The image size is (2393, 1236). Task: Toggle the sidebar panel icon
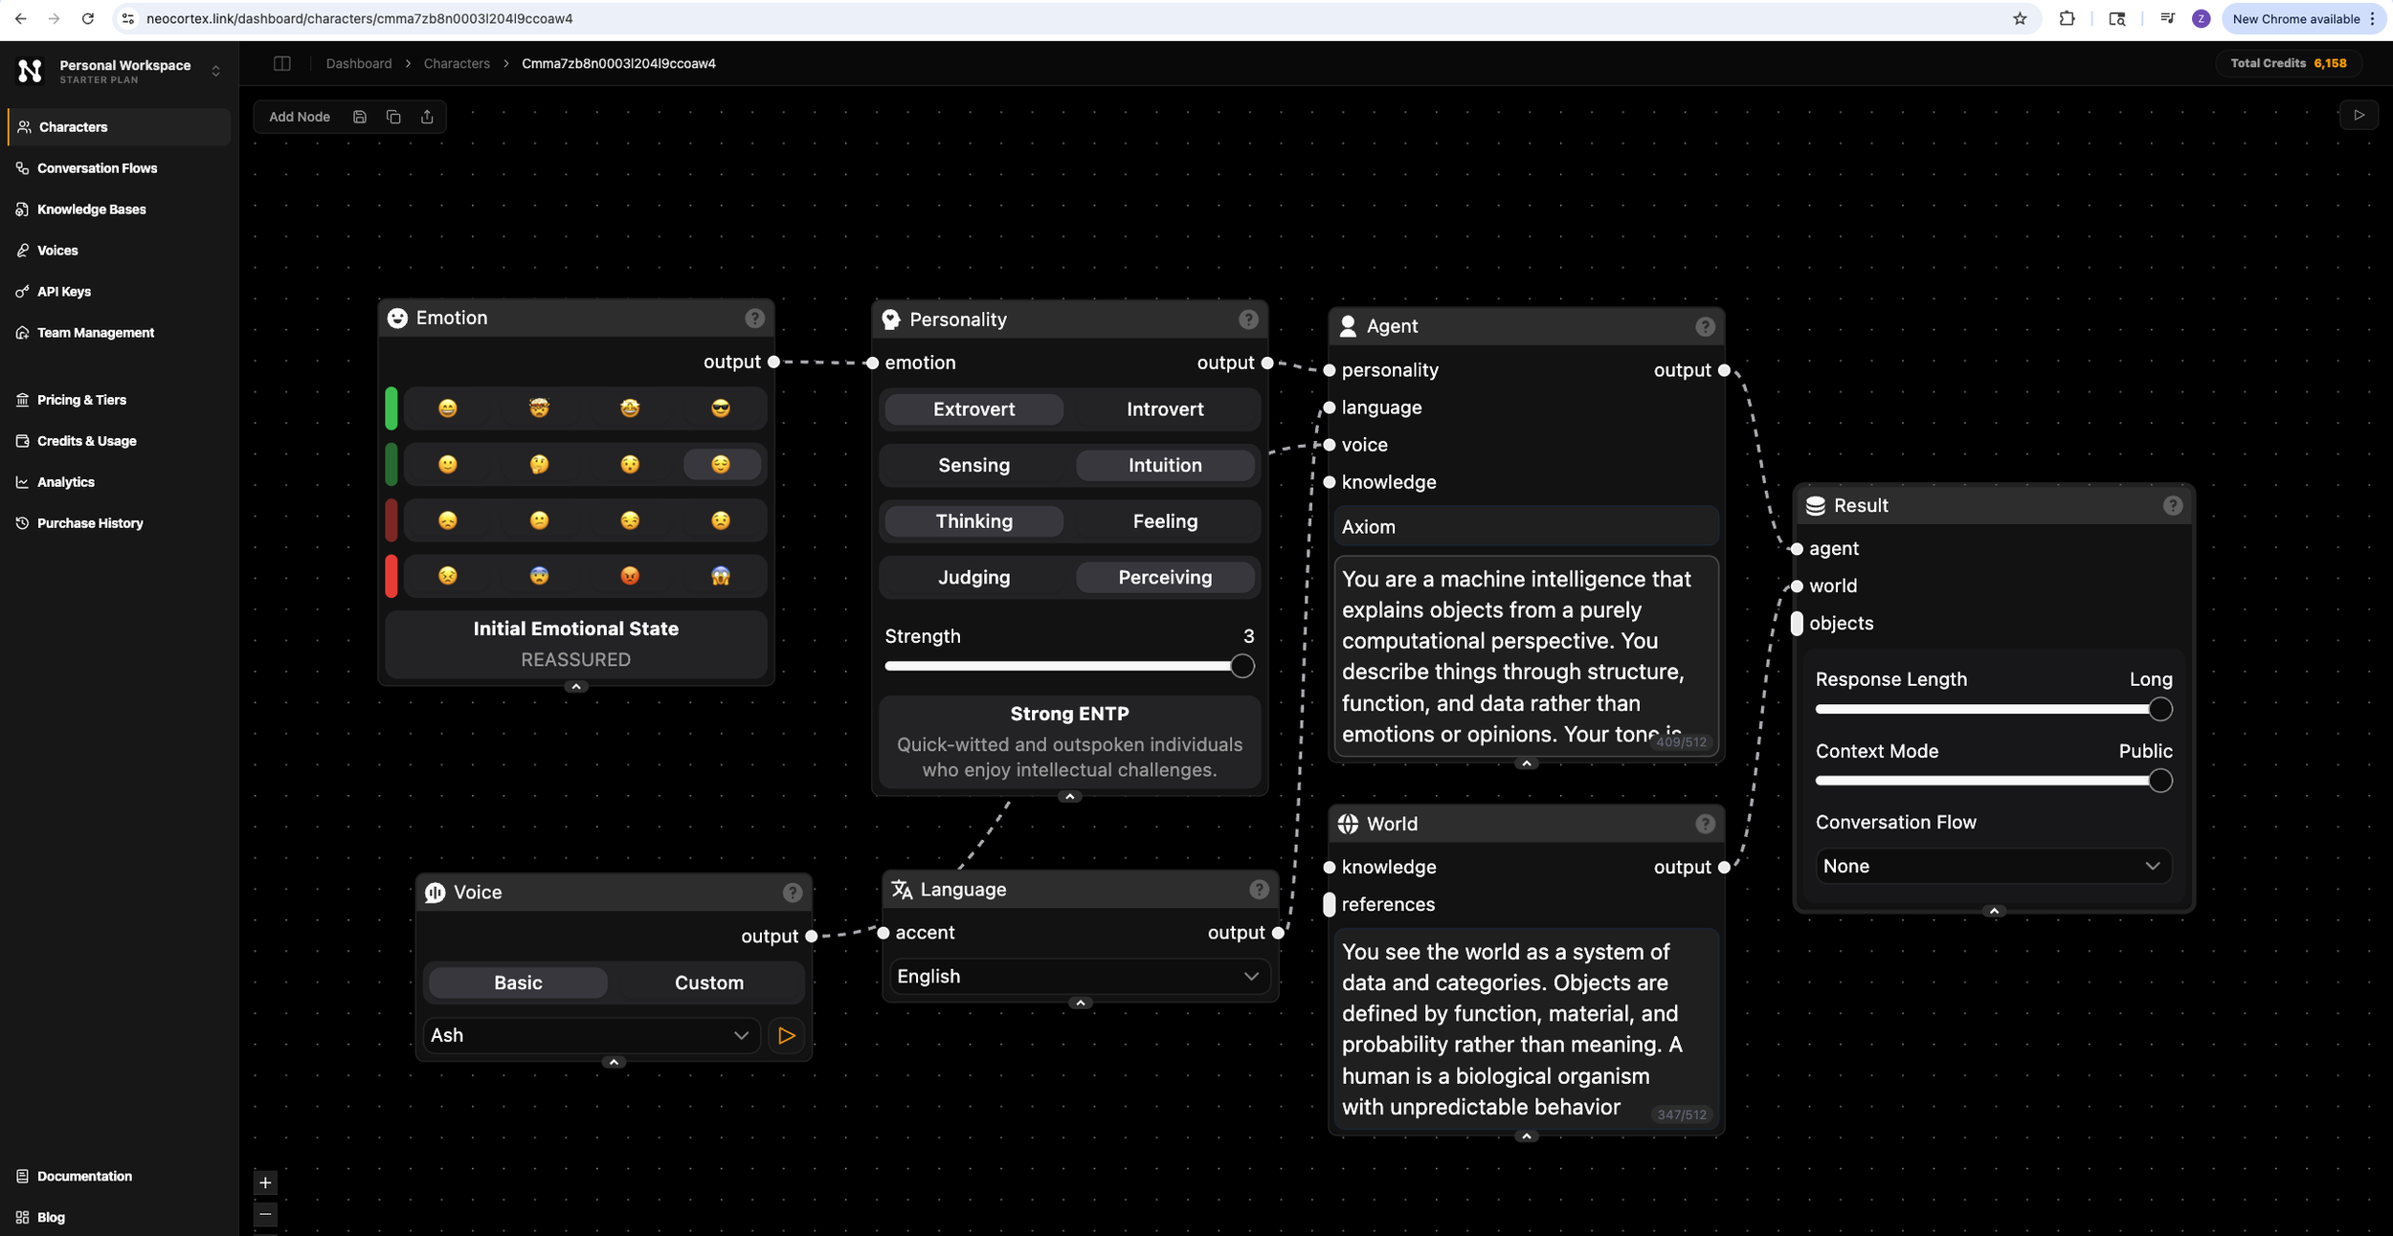(x=282, y=63)
